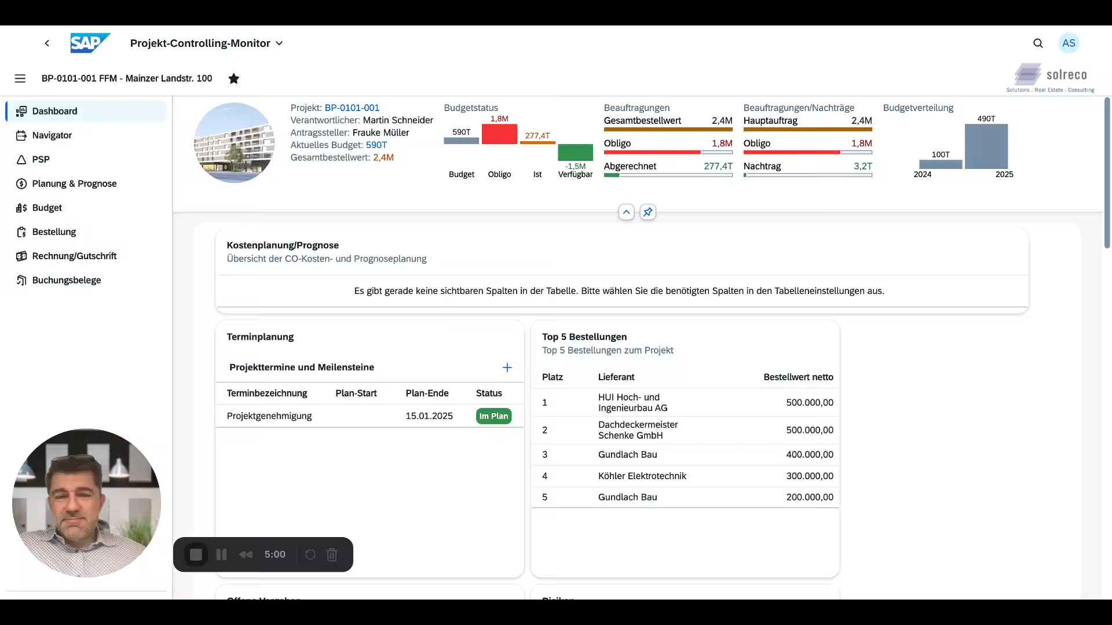
Task: Toggle the hamburger side navigation menu
Action: tap(20, 79)
